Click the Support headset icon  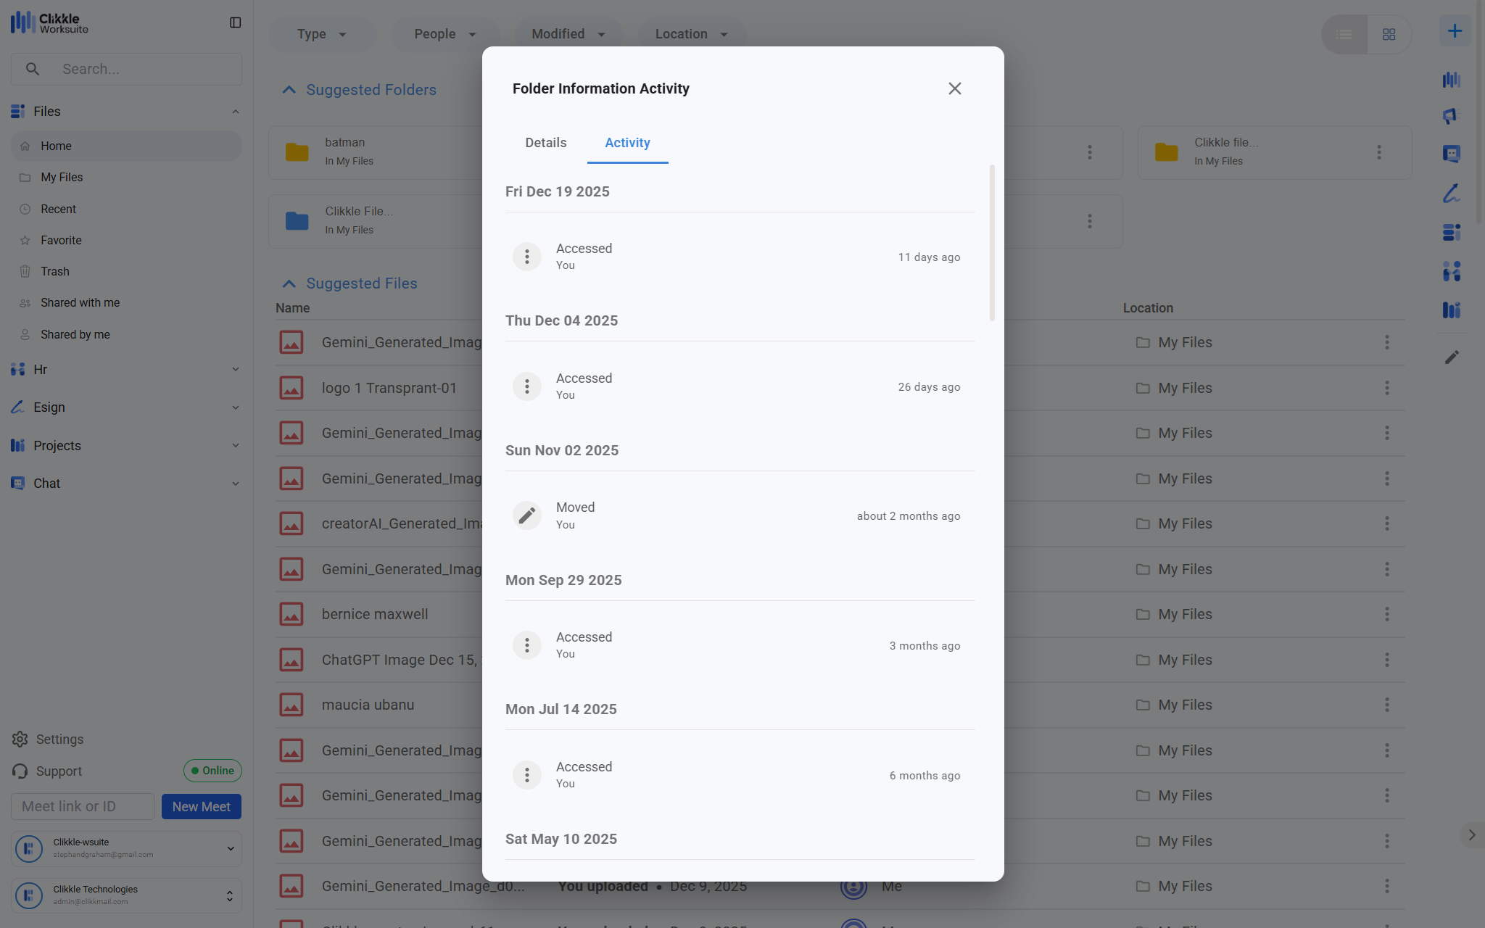tap(20, 771)
